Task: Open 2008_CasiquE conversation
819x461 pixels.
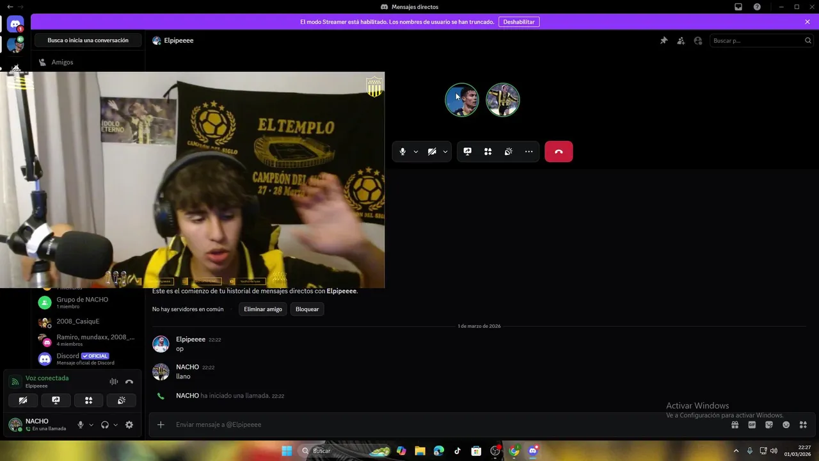Action: [x=88, y=321]
